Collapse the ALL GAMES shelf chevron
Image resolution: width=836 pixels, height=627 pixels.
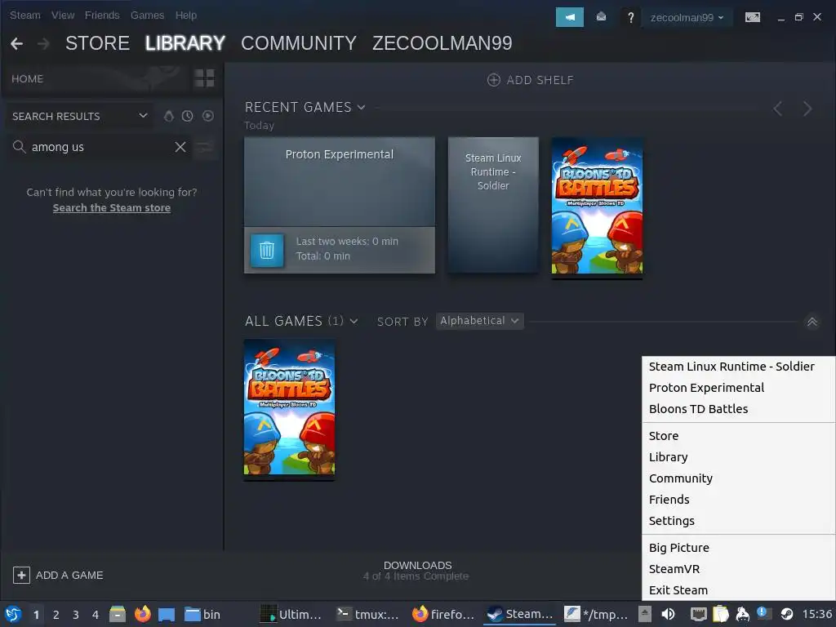(x=812, y=322)
